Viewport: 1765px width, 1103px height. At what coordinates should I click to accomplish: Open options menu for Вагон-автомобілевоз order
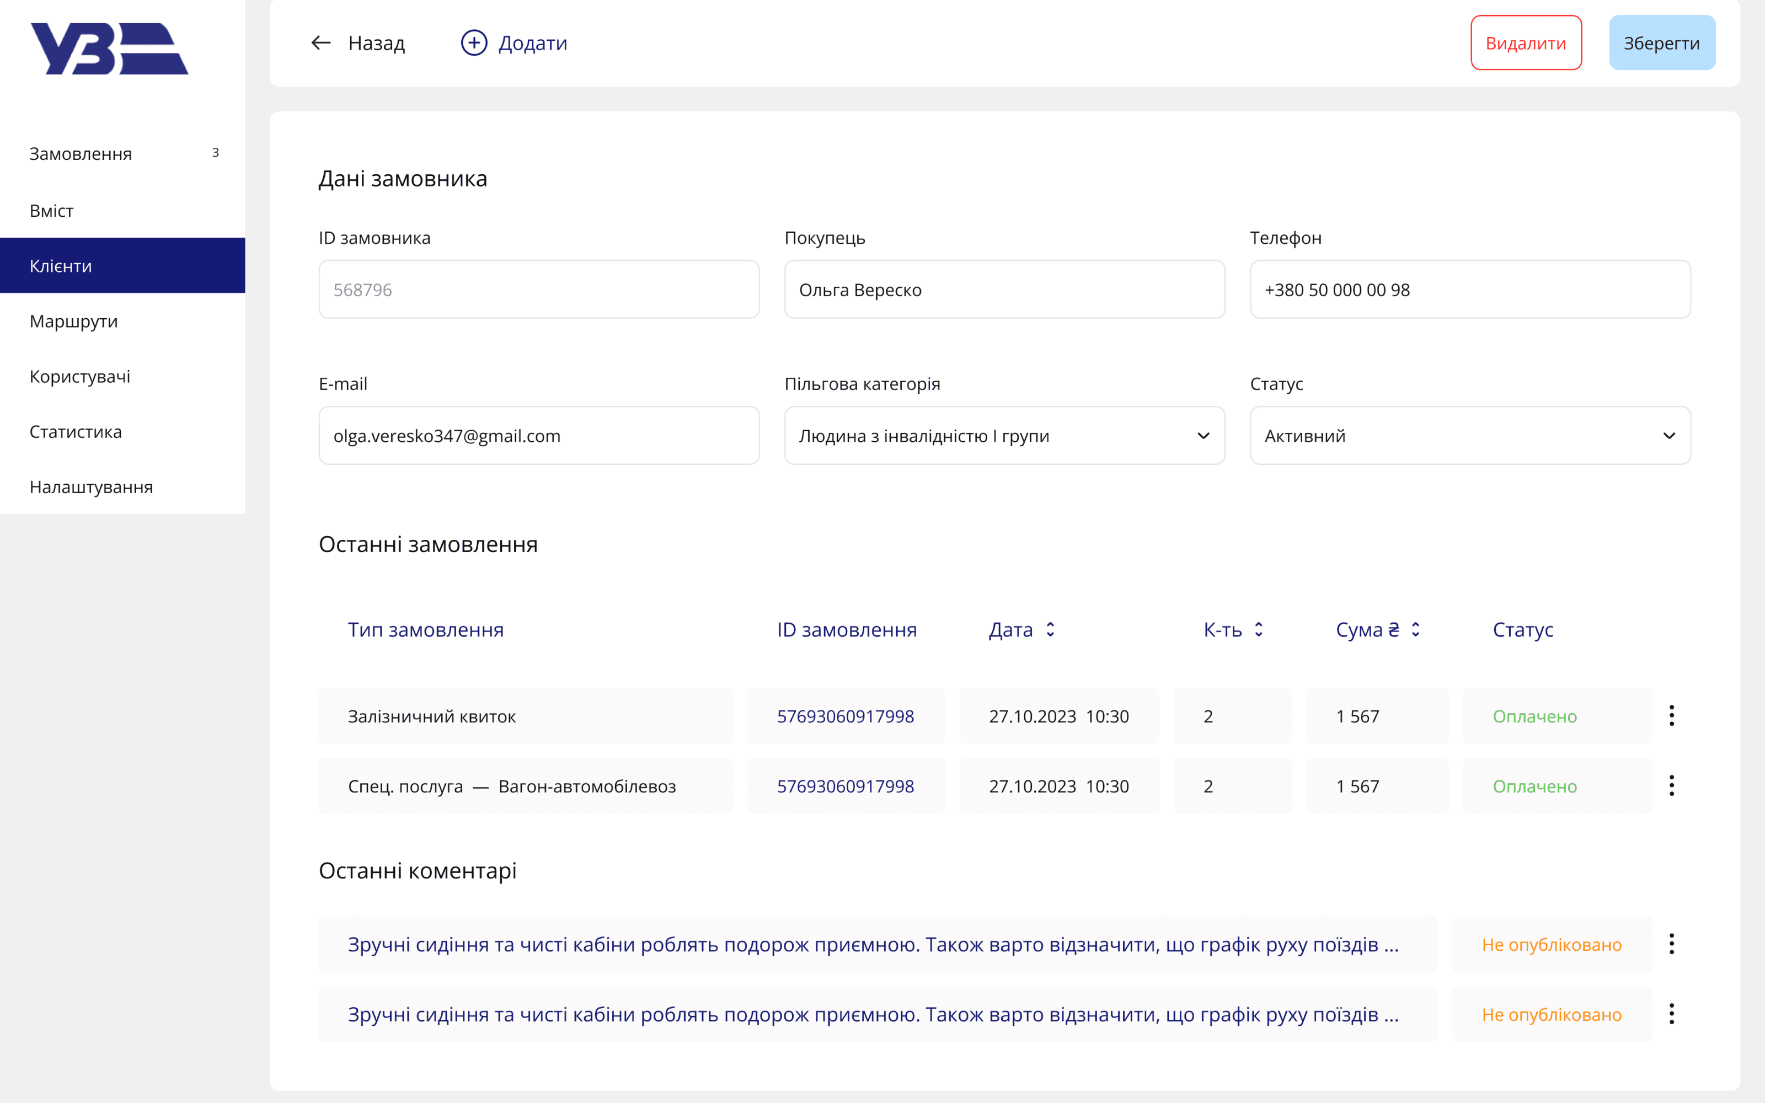pyautogui.click(x=1672, y=786)
